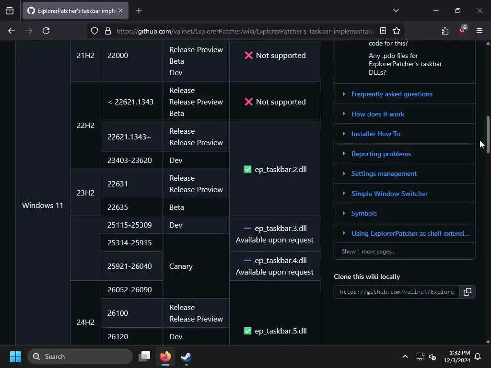Viewport: 491px width, 368px height.
Task: Expand Simple Window Switcher section
Action: (x=344, y=194)
